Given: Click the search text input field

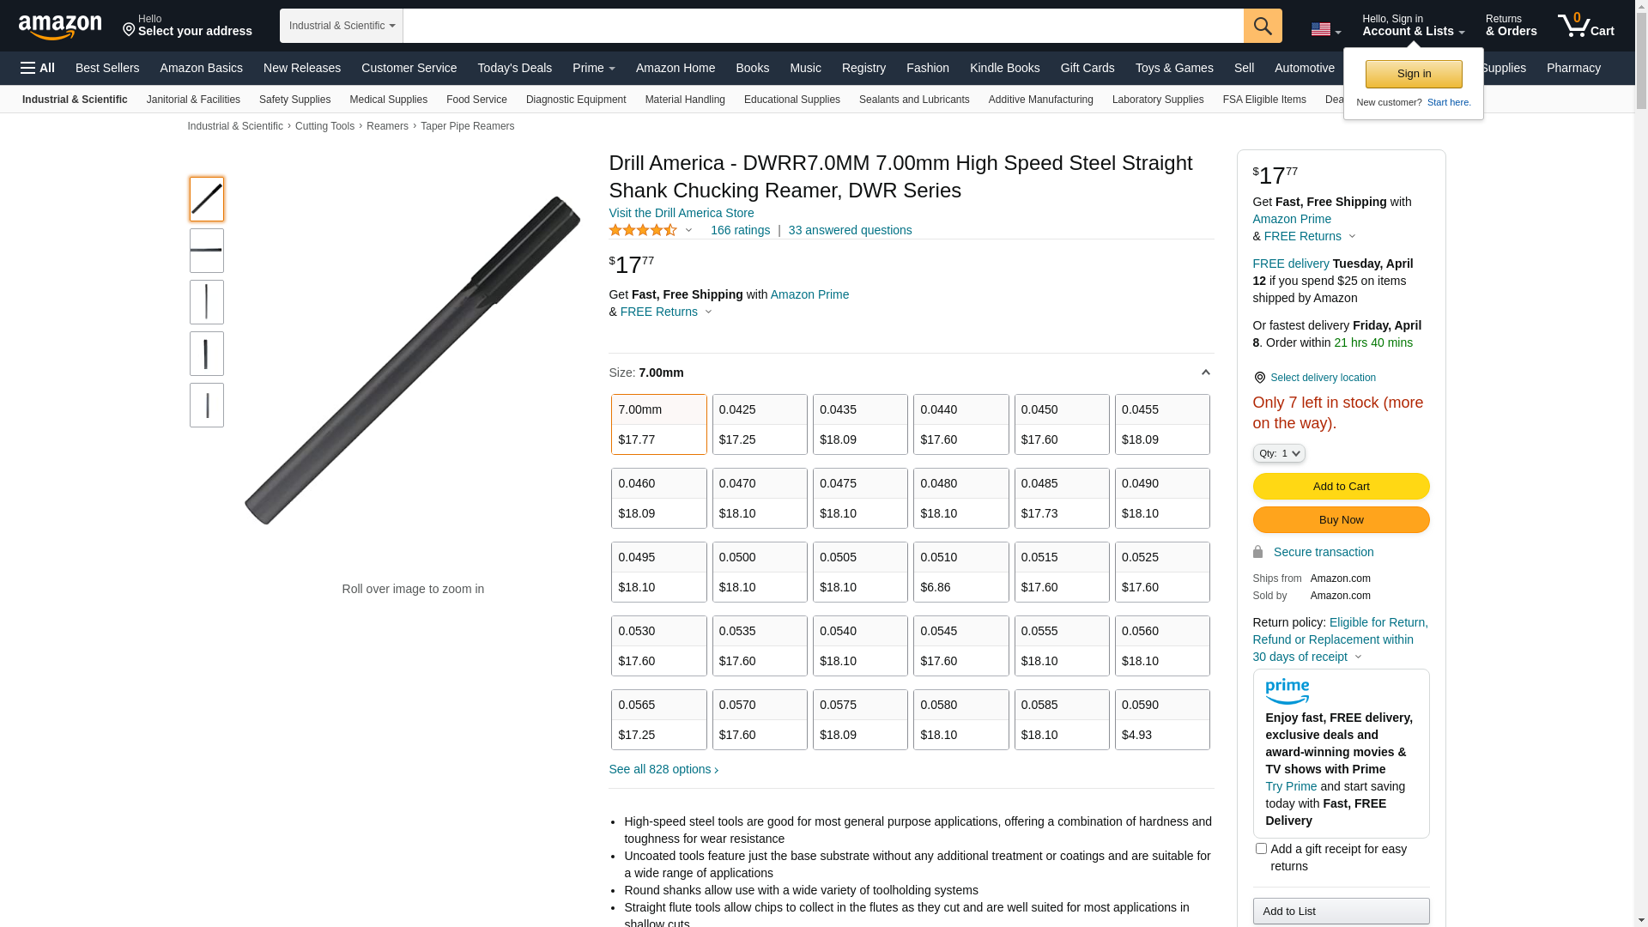Looking at the screenshot, I should [x=822, y=26].
